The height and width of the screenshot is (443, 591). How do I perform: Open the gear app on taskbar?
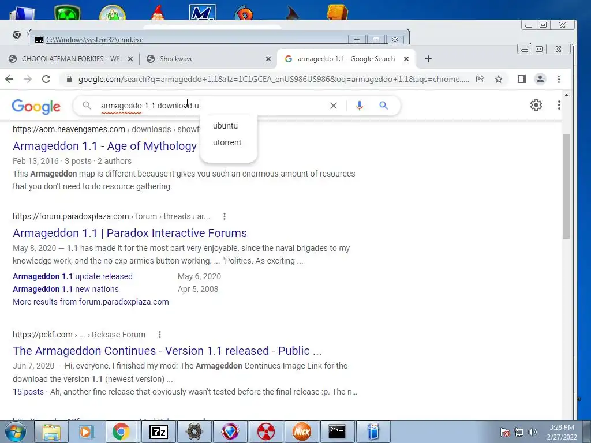(x=194, y=431)
